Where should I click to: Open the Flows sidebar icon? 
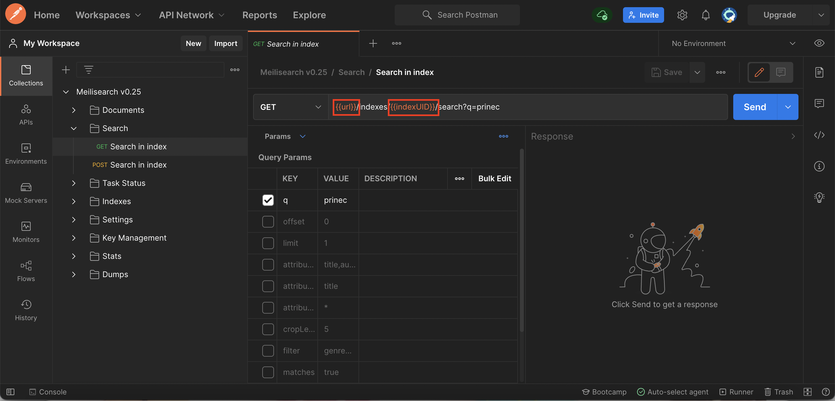point(26,271)
